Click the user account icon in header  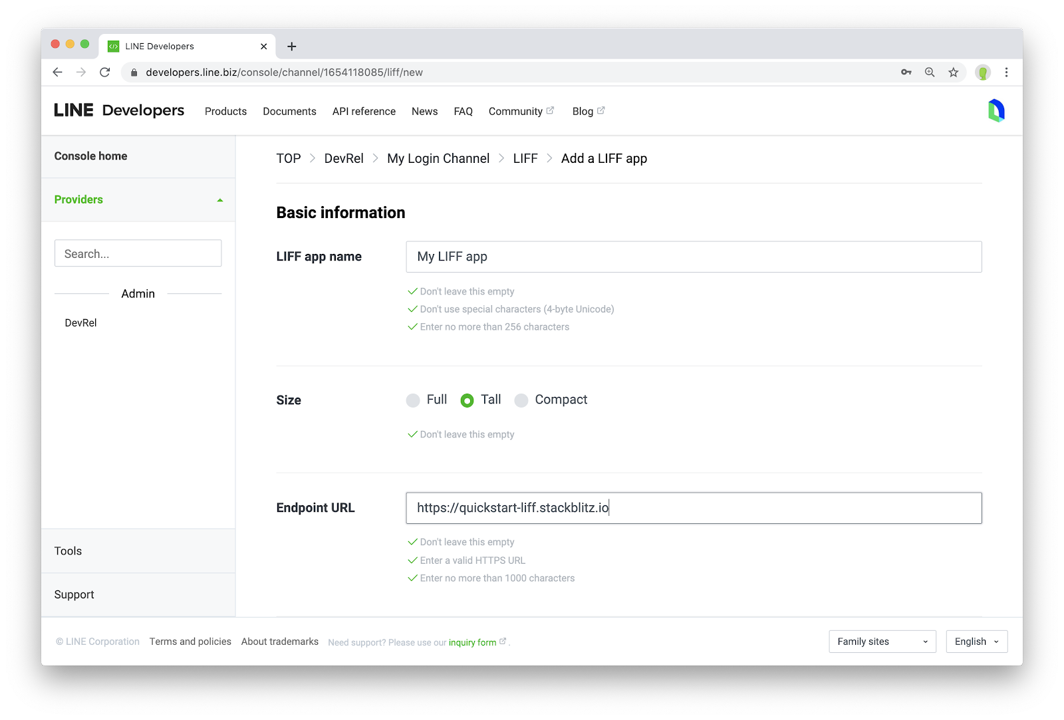pos(996,111)
